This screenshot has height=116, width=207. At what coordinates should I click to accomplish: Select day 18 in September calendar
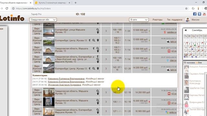tap(190, 52)
